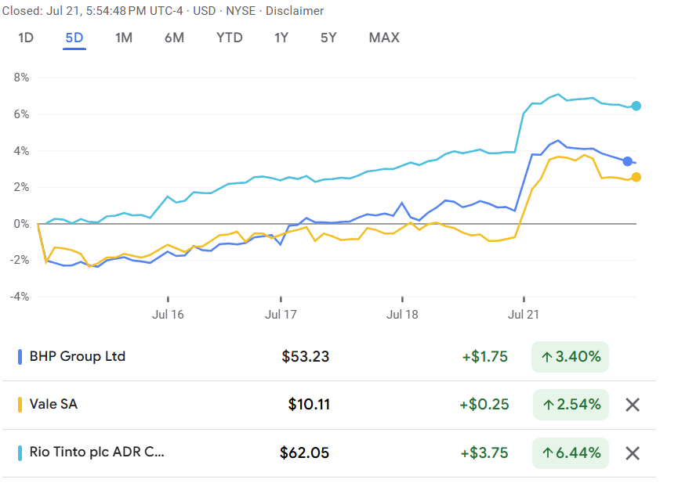Screen dimensions: 678x483
Task: Click the cyan Rio Tinto chart endpoint dot
Action: 636,106
